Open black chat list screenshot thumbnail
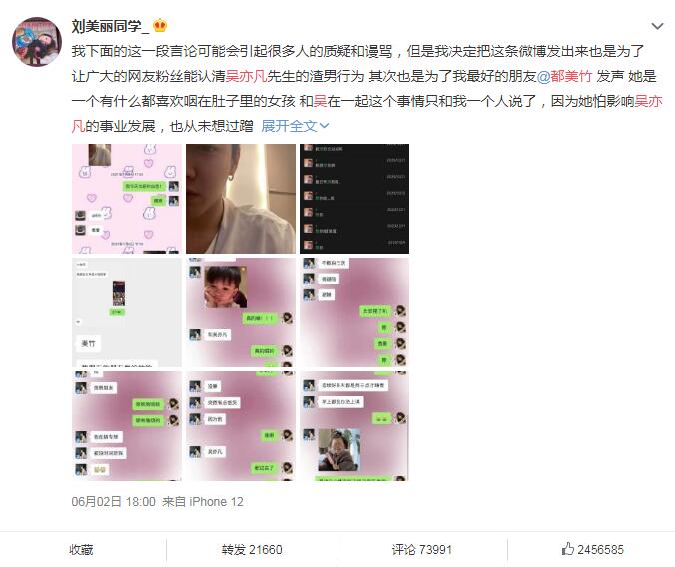 point(354,199)
